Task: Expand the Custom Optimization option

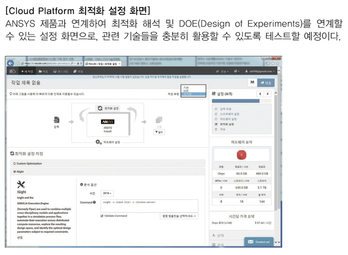Action: tap(108, 163)
